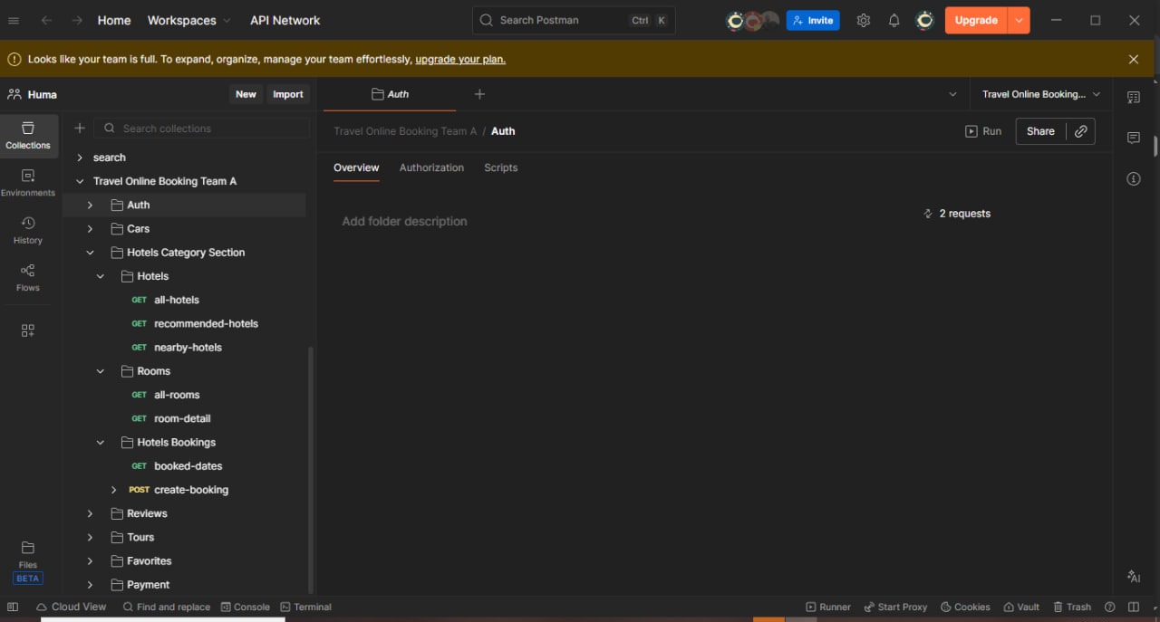The height and width of the screenshot is (622, 1160).
Task: Open the Postman Vault
Action: click(1021, 607)
